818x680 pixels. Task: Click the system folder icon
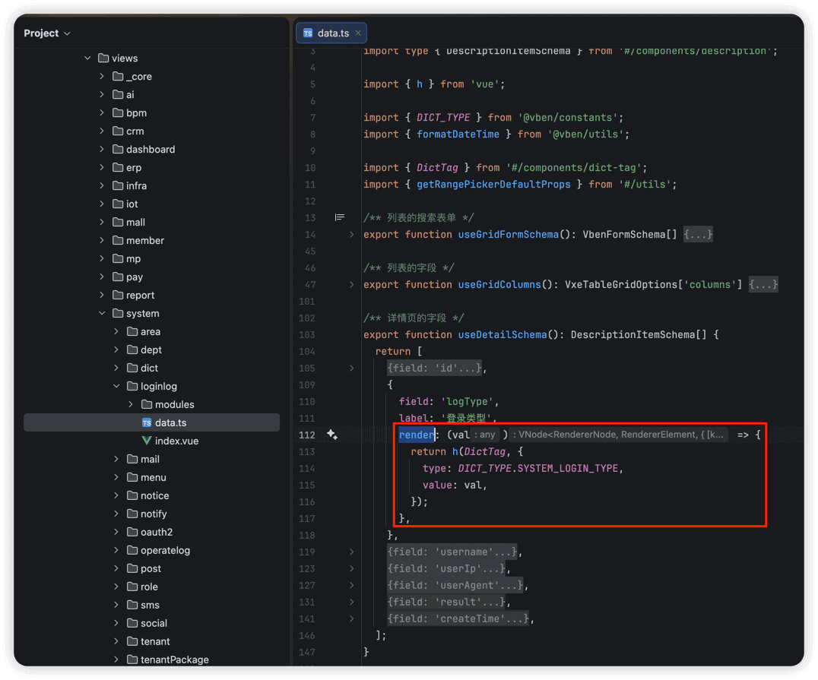[118, 313]
